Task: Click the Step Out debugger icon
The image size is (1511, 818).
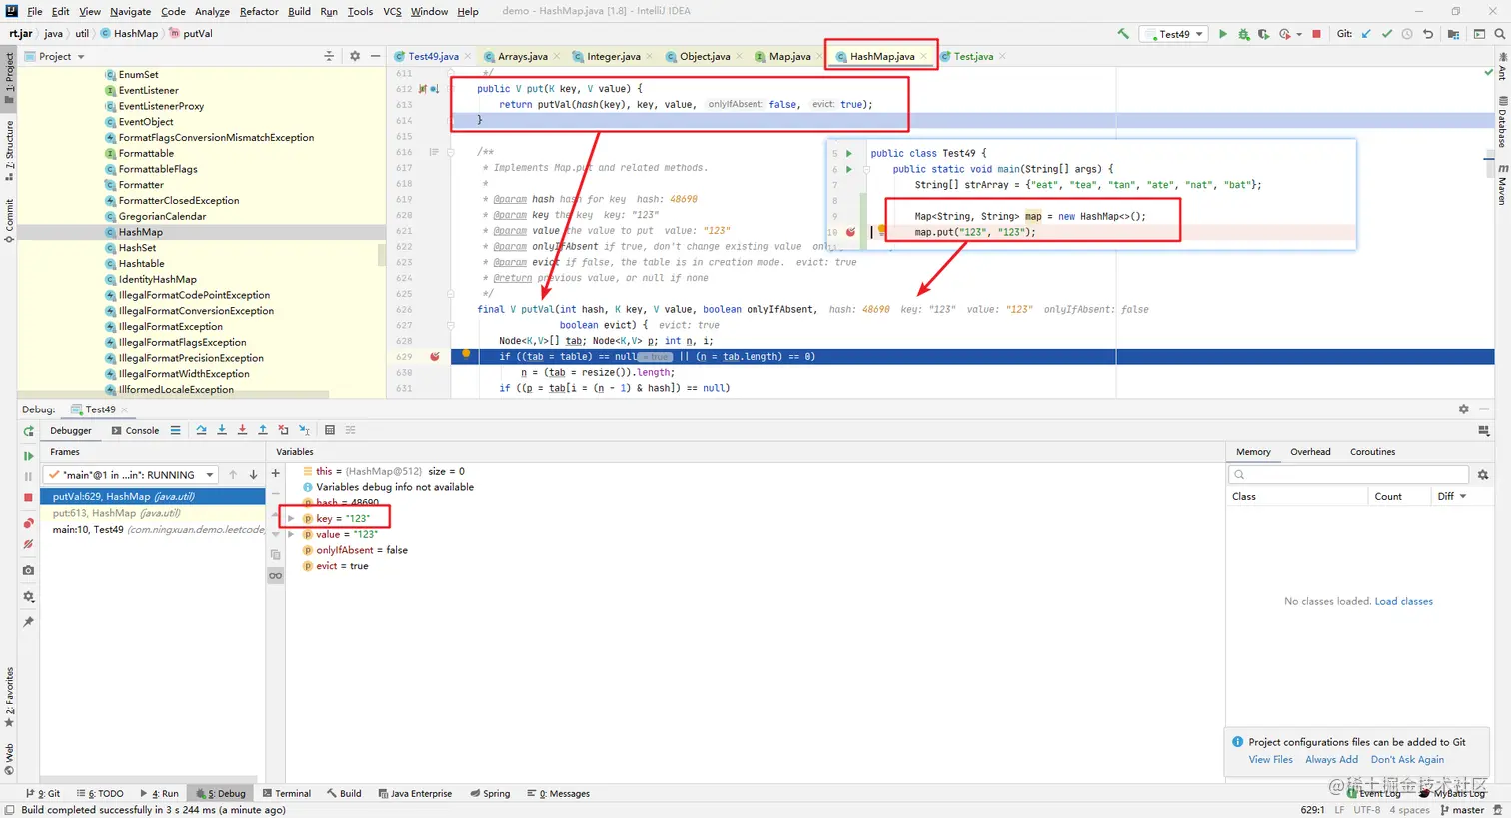Action: click(263, 430)
